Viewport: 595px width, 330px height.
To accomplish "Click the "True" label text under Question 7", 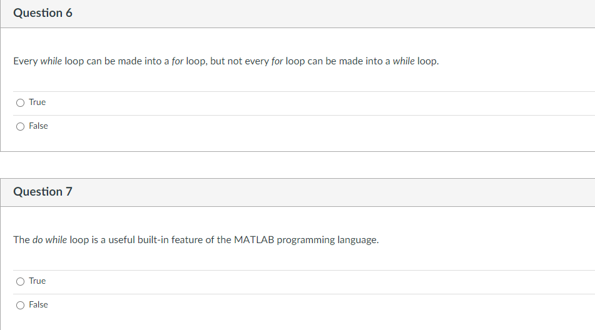I will (37, 281).
